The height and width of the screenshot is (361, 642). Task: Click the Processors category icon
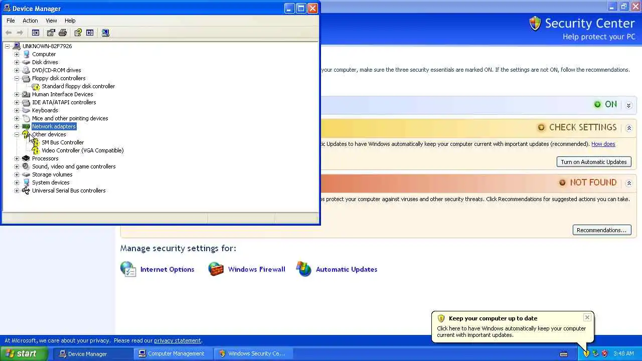tap(26, 158)
